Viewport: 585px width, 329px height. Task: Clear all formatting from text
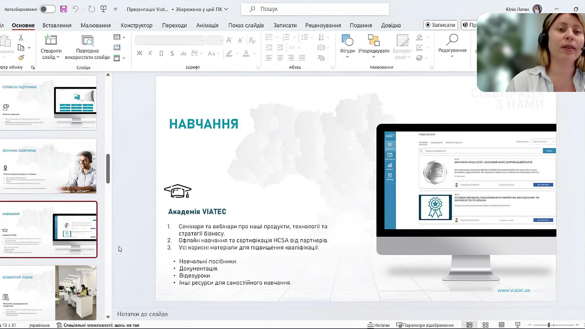pyautogui.click(x=252, y=40)
